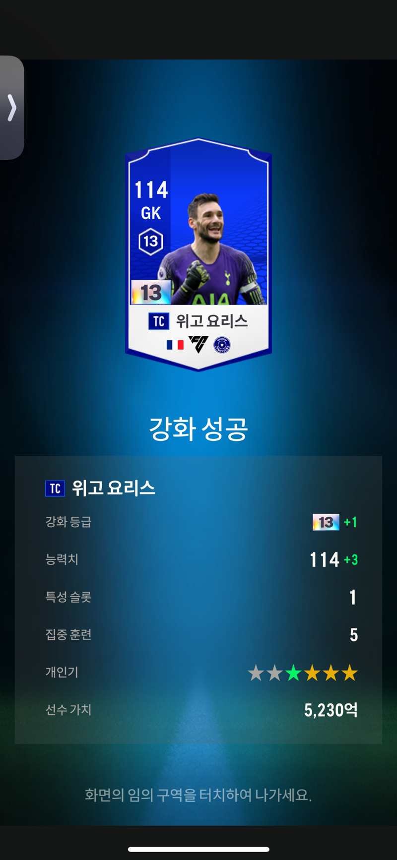Tap the grade 13 badge in 강화 등급 row
Viewport: 397px width, 860px height.
tap(326, 522)
